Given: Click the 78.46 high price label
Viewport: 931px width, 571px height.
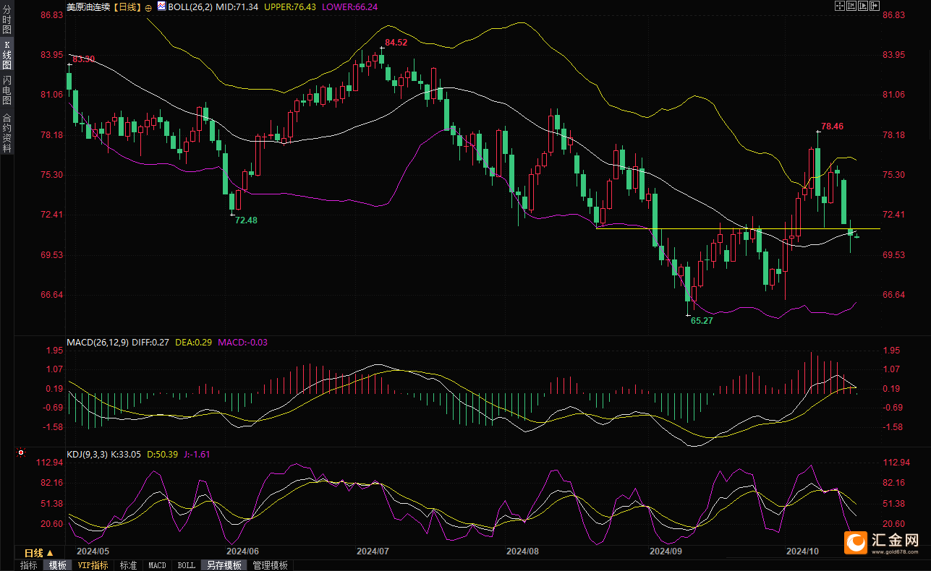Looking at the screenshot, I should 832,126.
